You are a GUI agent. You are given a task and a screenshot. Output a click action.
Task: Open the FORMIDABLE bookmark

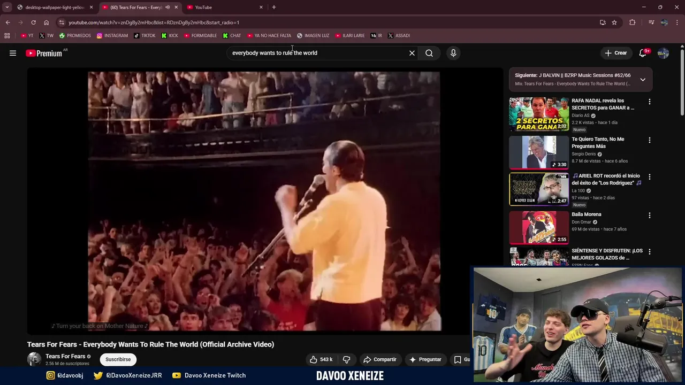pyautogui.click(x=200, y=36)
